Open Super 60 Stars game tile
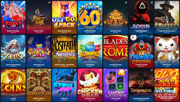 [90, 17]
